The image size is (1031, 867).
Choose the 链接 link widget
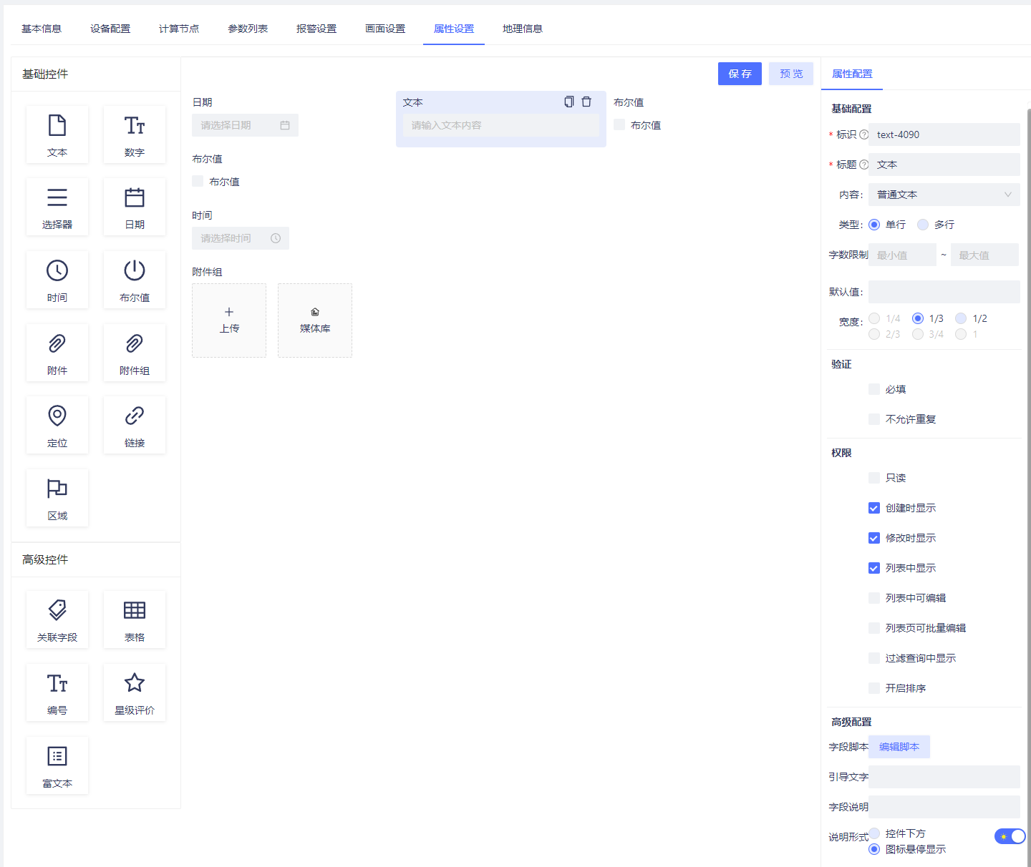[135, 425]
